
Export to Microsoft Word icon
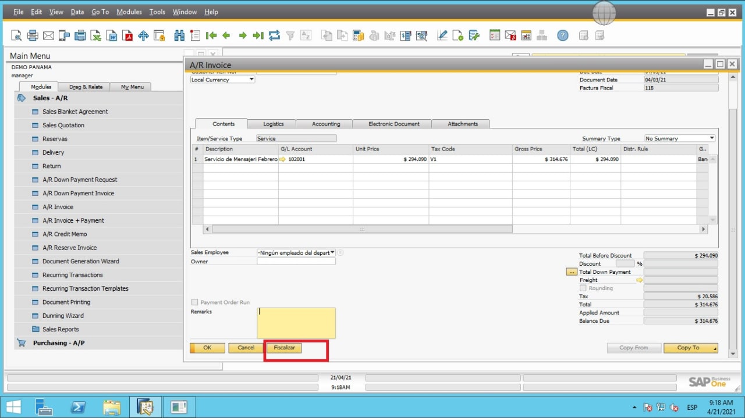[111, 35]
